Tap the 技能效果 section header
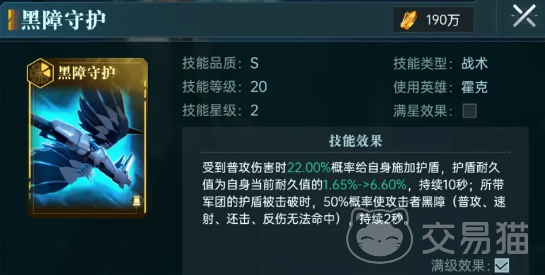Screen dimensions: 545x275 (356, 141)
